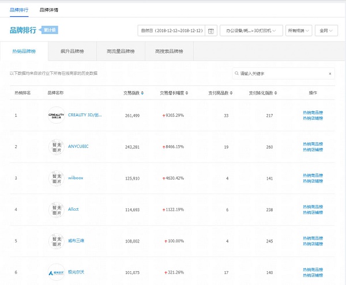Image resolution: width=346 pixels, height=285 pixels.
Task: Click the 累计榜 badge
Action: [49, 30]
